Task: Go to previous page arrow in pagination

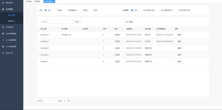Action: [x=45, y=101]
